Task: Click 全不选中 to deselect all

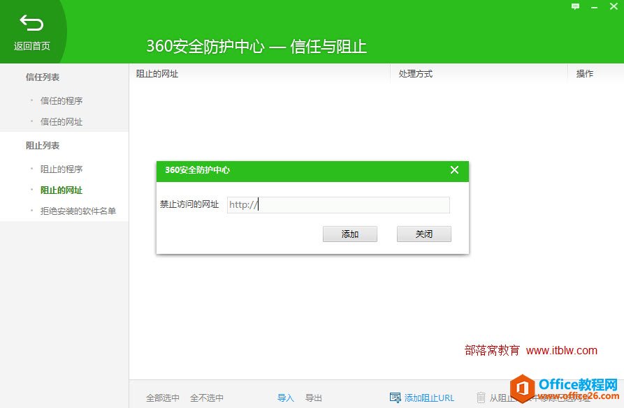Action: 207,398
